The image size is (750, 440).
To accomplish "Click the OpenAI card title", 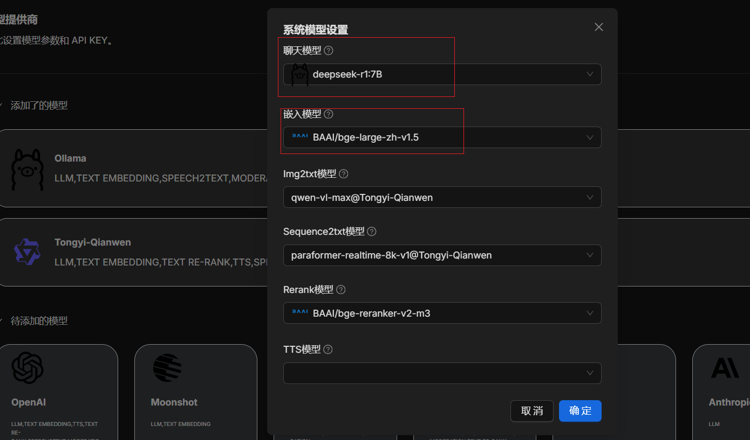I will (x=29, y=402).
